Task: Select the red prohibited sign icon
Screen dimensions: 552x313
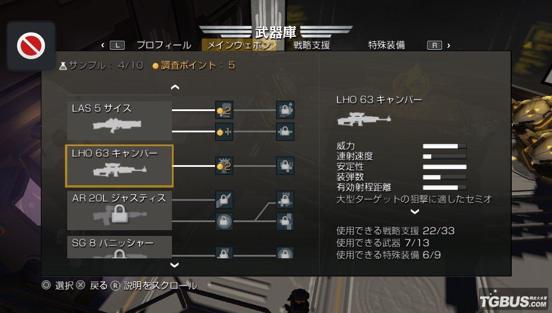Action: pos(31,46)
